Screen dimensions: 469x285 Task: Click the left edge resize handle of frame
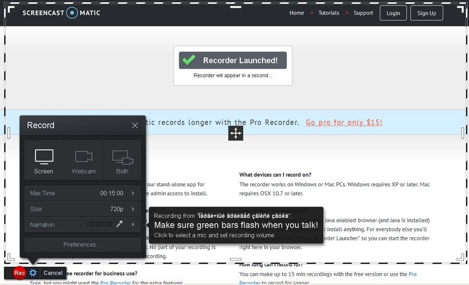pos(9,133)
